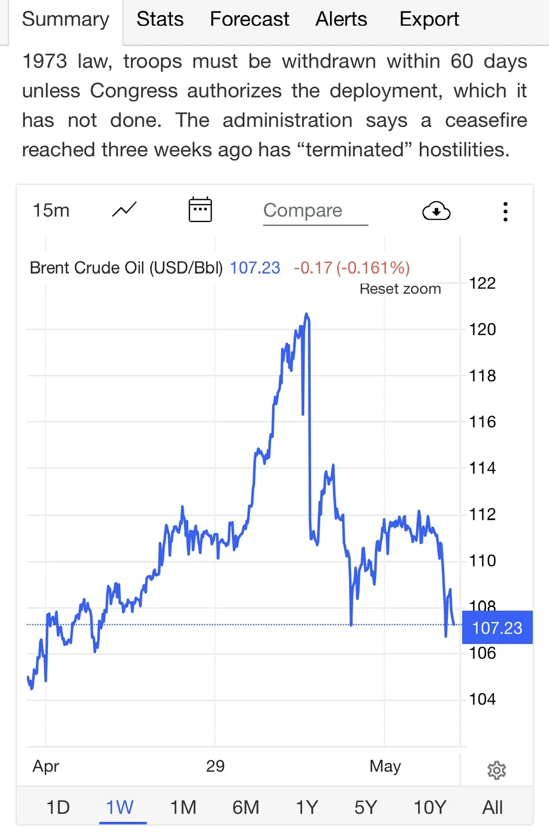Image resolution: width=549 pixels, height=833 pixels.
Task: Open the 15m interval selector
Action: 51,210
